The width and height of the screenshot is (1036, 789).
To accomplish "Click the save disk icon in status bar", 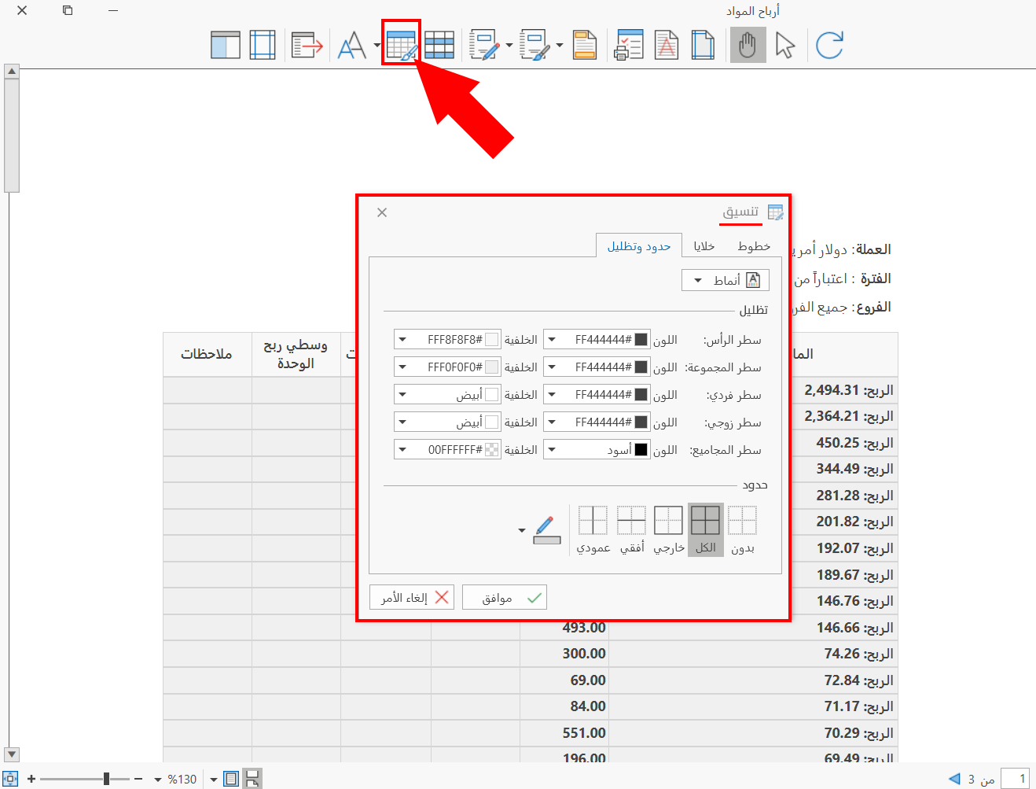I will (252, 779).
